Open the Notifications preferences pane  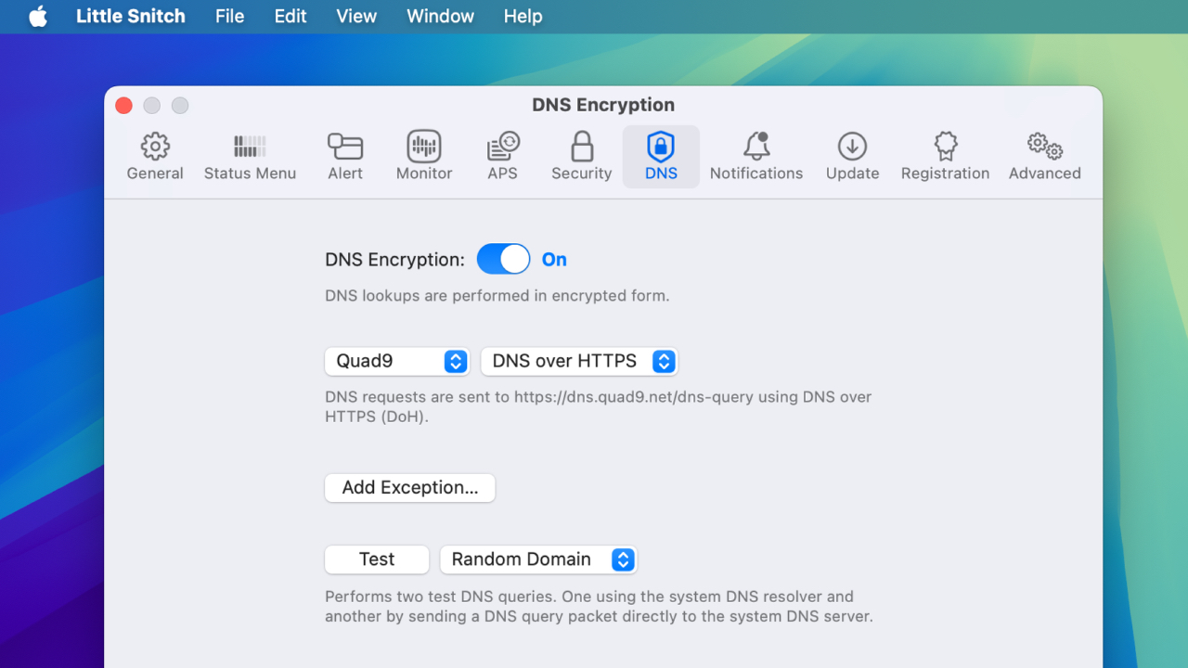pos(756,157)
